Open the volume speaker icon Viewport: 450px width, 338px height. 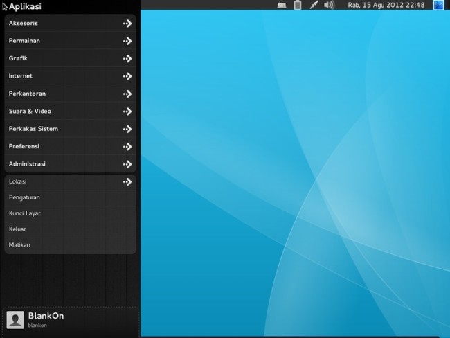(x=329, y=5)
